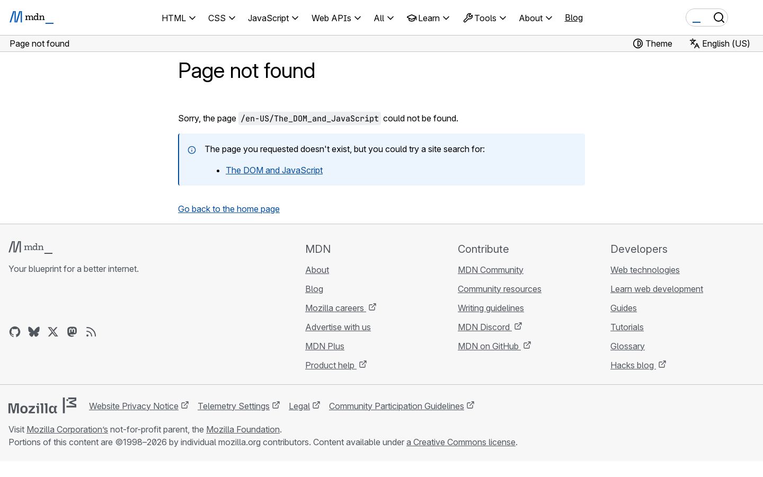This screenshot has height=477, width=763.
Task: Click the MDN logo in the header
Action: pos(31,17)
